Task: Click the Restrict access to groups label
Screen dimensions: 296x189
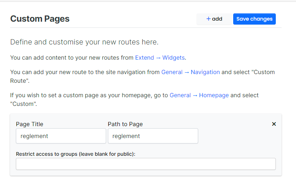Action: pyautogui.click(x=75, y=154)
